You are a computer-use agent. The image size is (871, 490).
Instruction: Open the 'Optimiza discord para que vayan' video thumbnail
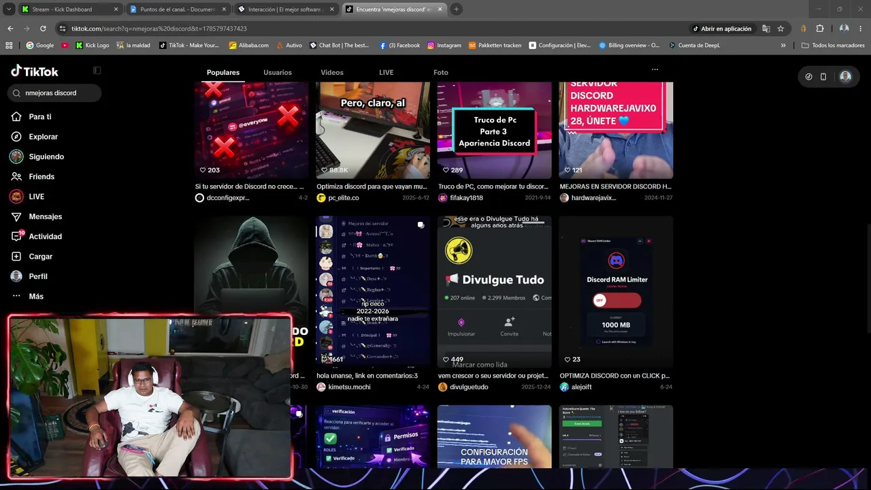(373, 130)
